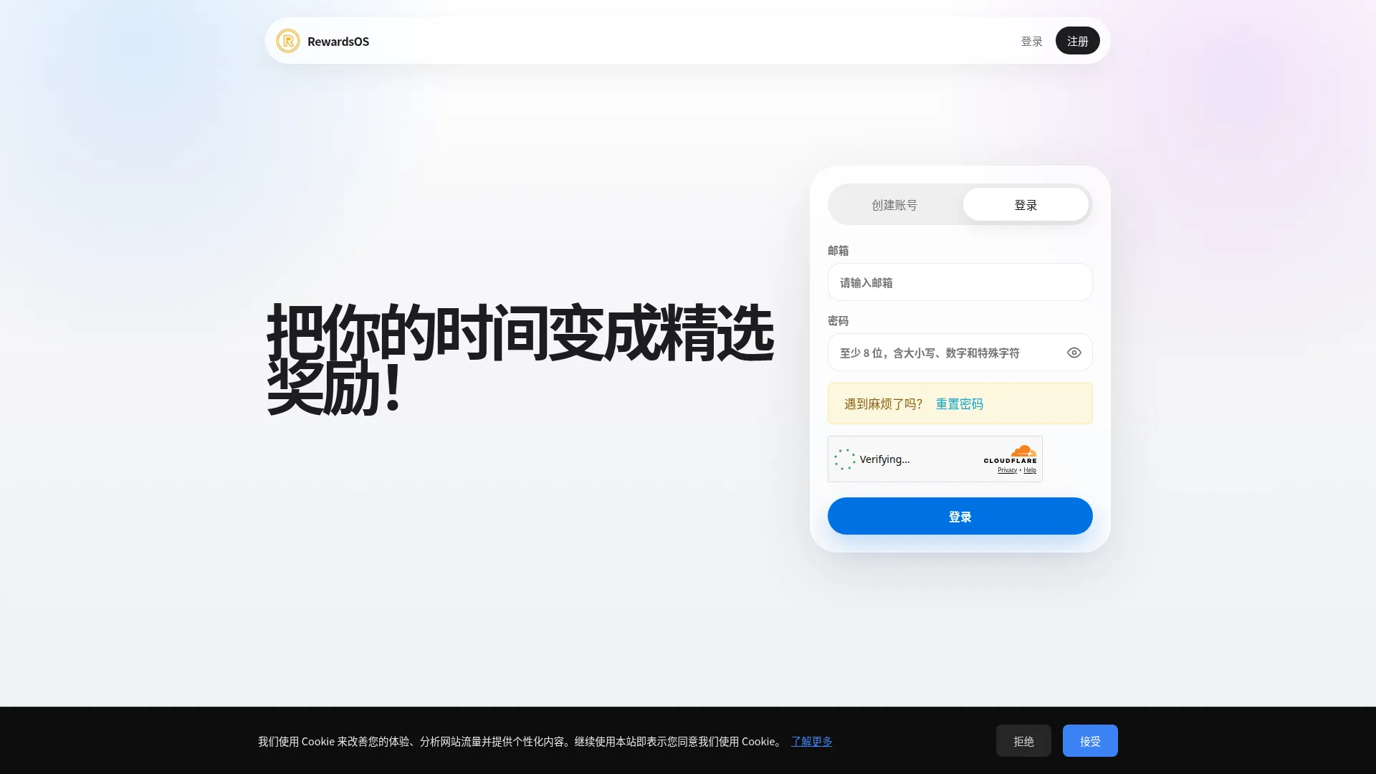This screenshot has width=1376, height=774.
Task: Click the 邮箱 field label
Action: [838, 251]
